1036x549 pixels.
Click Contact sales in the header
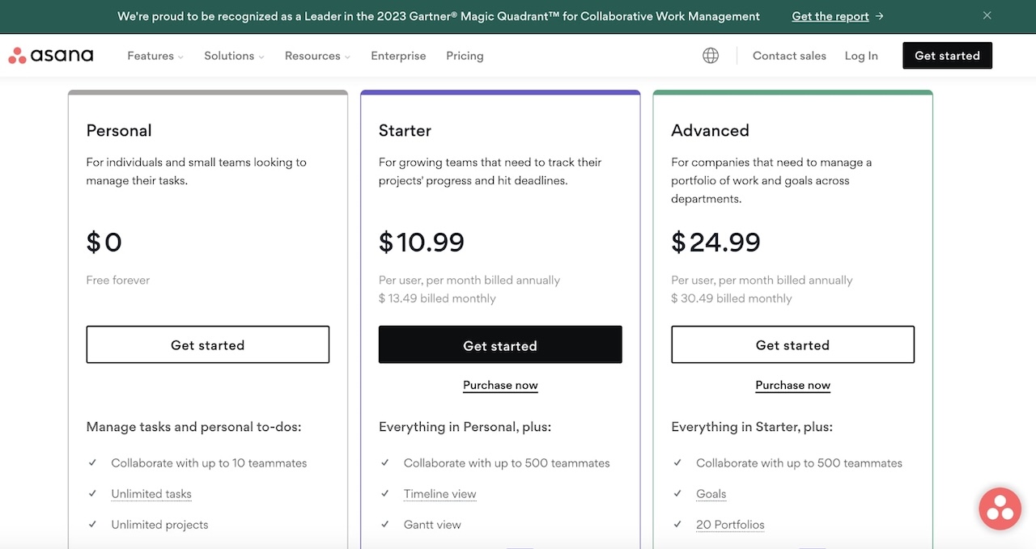[x=789, y=55]
